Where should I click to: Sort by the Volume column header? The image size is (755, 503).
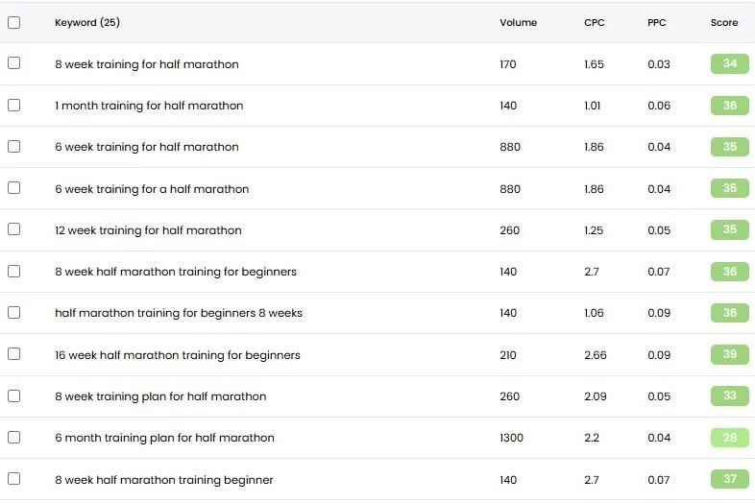pyautogui.click(x=518, y=22)
